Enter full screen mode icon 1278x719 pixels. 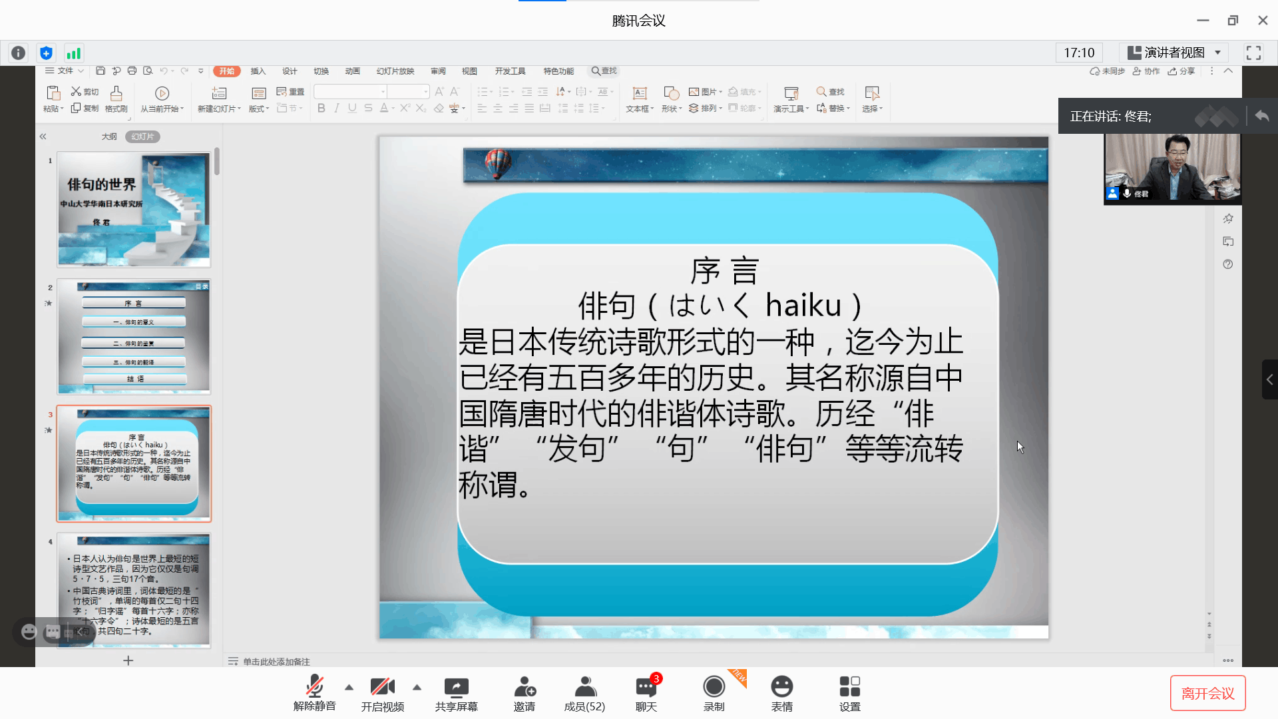tap(1253, 53)
